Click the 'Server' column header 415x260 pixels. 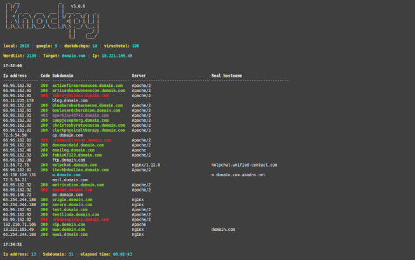pos(139,75)
